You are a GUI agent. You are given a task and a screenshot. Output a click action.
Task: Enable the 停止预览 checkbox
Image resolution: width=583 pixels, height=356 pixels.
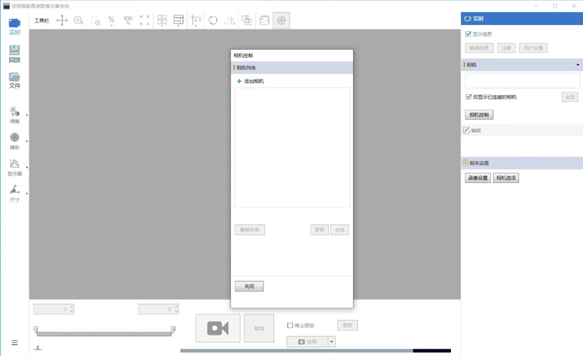290,325
